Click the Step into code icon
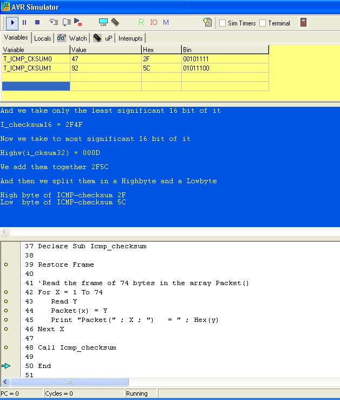The width and height of the screenshot is (340, 400). pyautogui.click(x=54, y=22)
